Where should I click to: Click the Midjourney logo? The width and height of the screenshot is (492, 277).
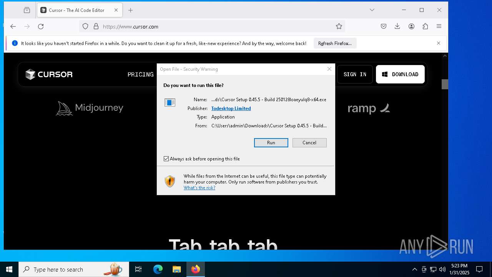pos(90,108)
